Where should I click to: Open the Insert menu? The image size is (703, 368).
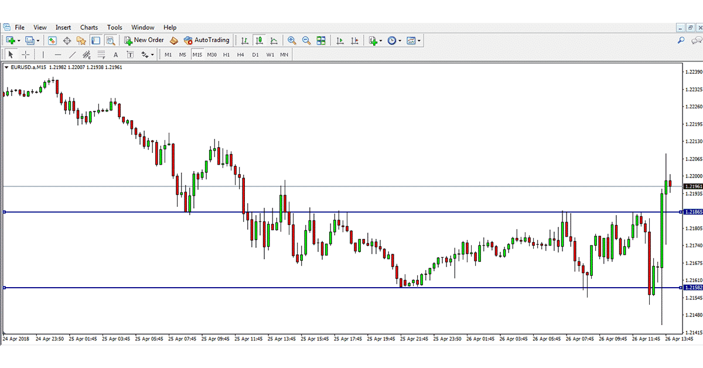tap(63, 27)
